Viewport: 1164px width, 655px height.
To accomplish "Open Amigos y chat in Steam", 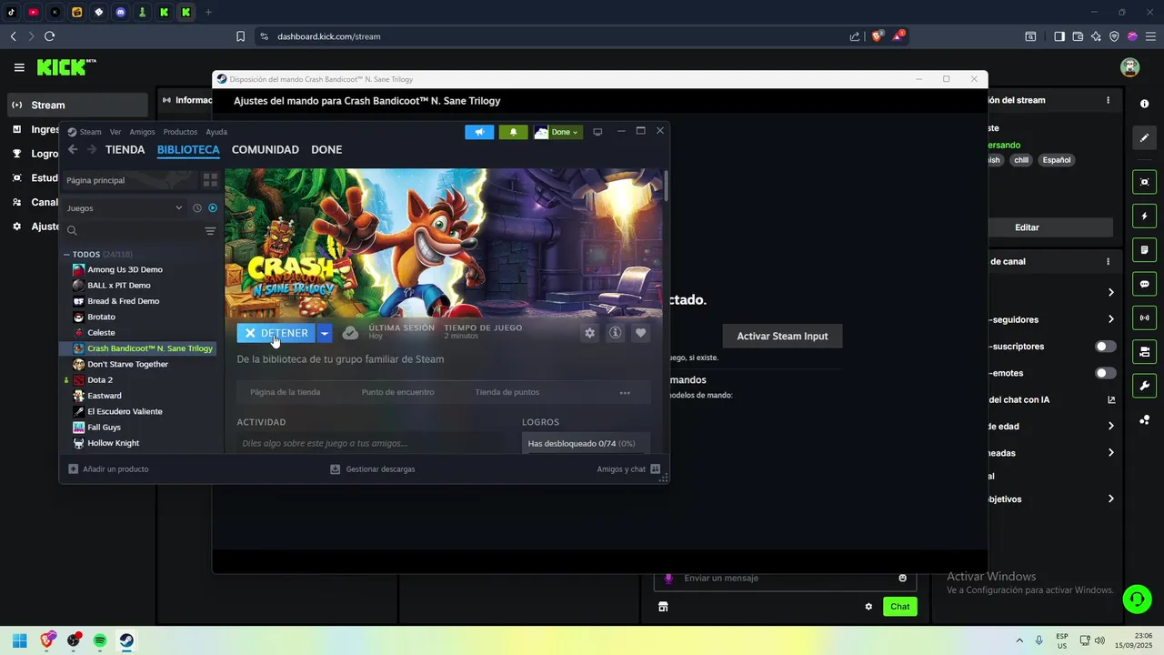I will [628, 469].
